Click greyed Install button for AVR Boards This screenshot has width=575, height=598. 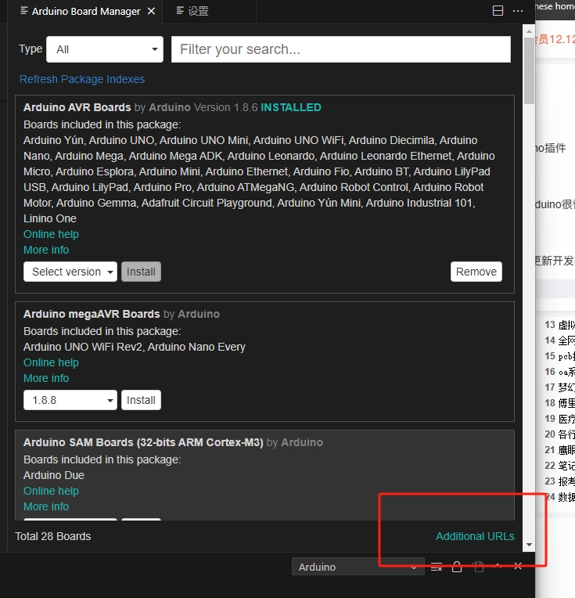[x=141, y=272]
